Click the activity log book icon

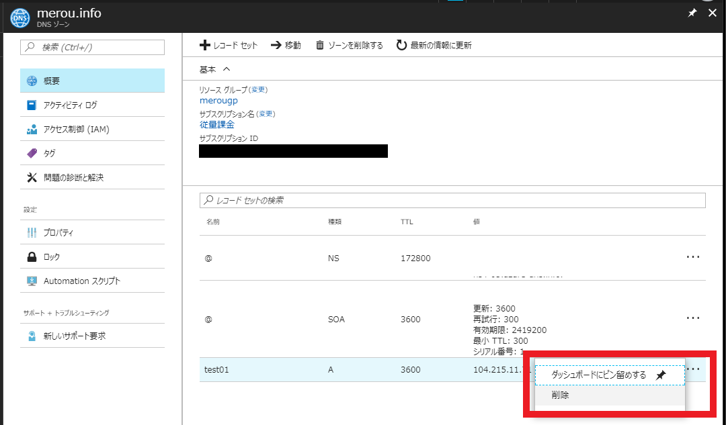[x=32, y=105]
